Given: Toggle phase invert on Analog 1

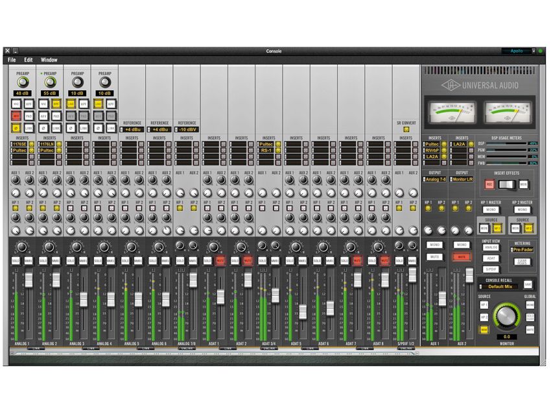Looking at the screenshot, I should 16,128.
